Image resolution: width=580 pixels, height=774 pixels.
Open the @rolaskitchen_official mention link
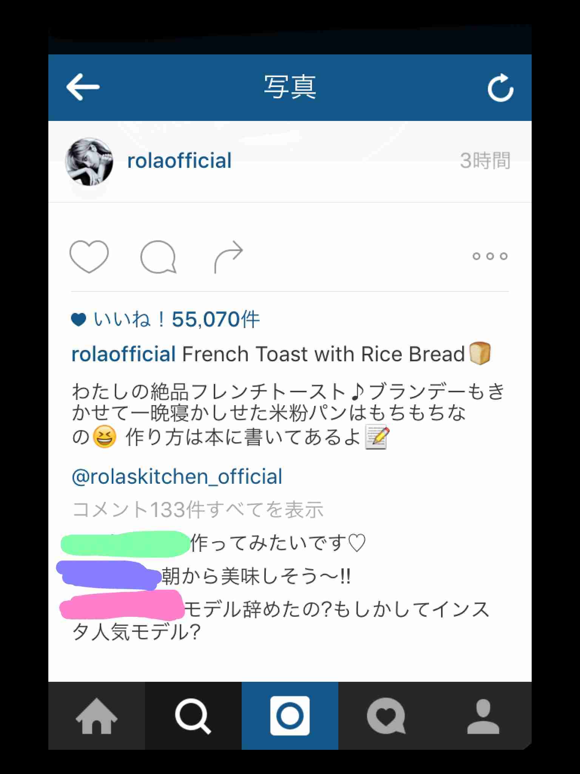tap(177, 477)
